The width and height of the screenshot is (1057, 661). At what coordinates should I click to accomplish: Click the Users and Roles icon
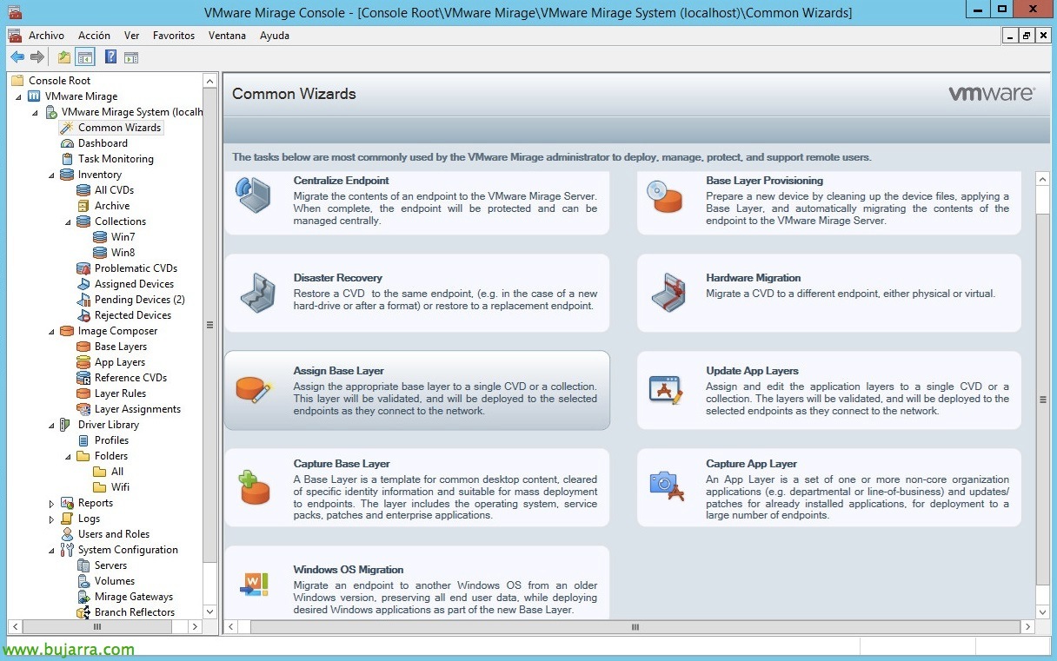click(x=67, y=534)
